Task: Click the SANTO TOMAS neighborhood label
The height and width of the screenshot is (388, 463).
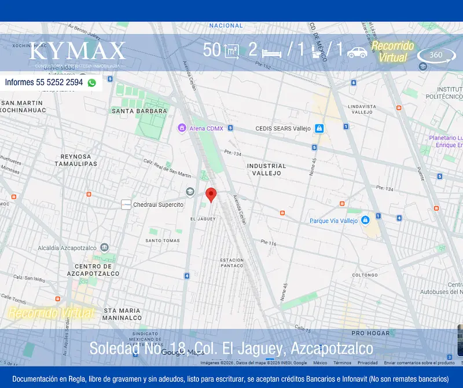Action: point(163,240)
